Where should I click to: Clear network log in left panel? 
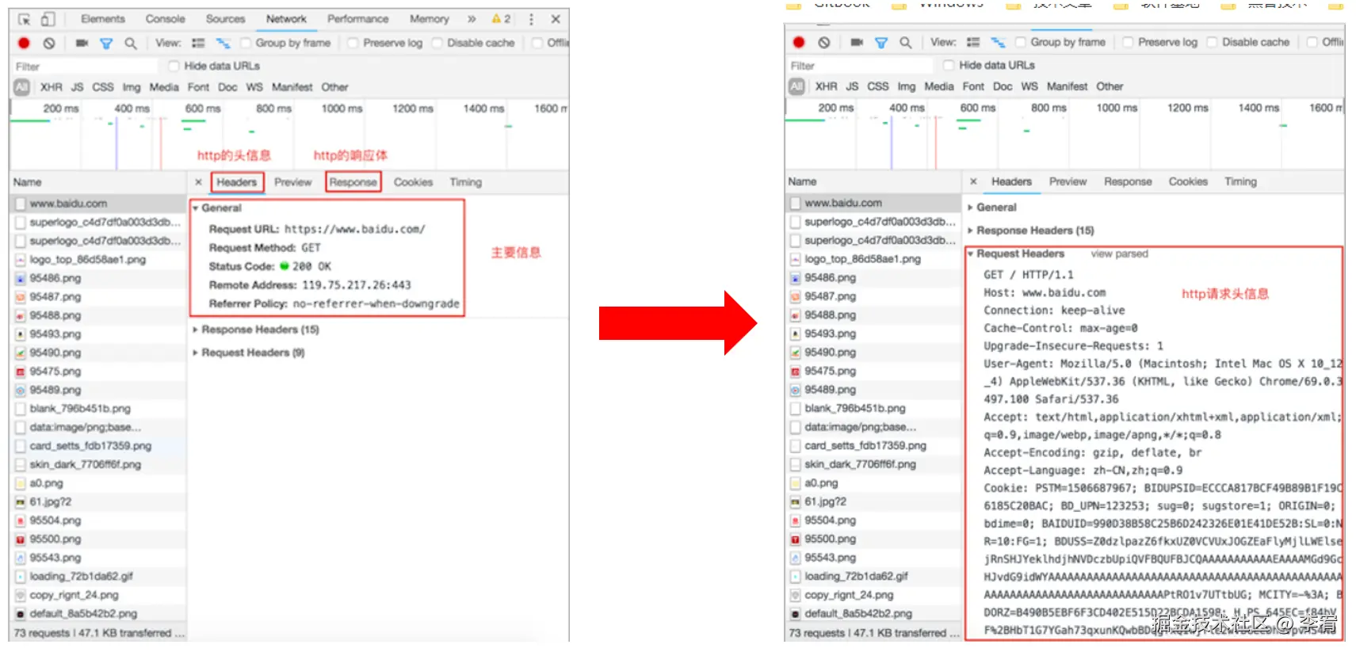point(49,43)
